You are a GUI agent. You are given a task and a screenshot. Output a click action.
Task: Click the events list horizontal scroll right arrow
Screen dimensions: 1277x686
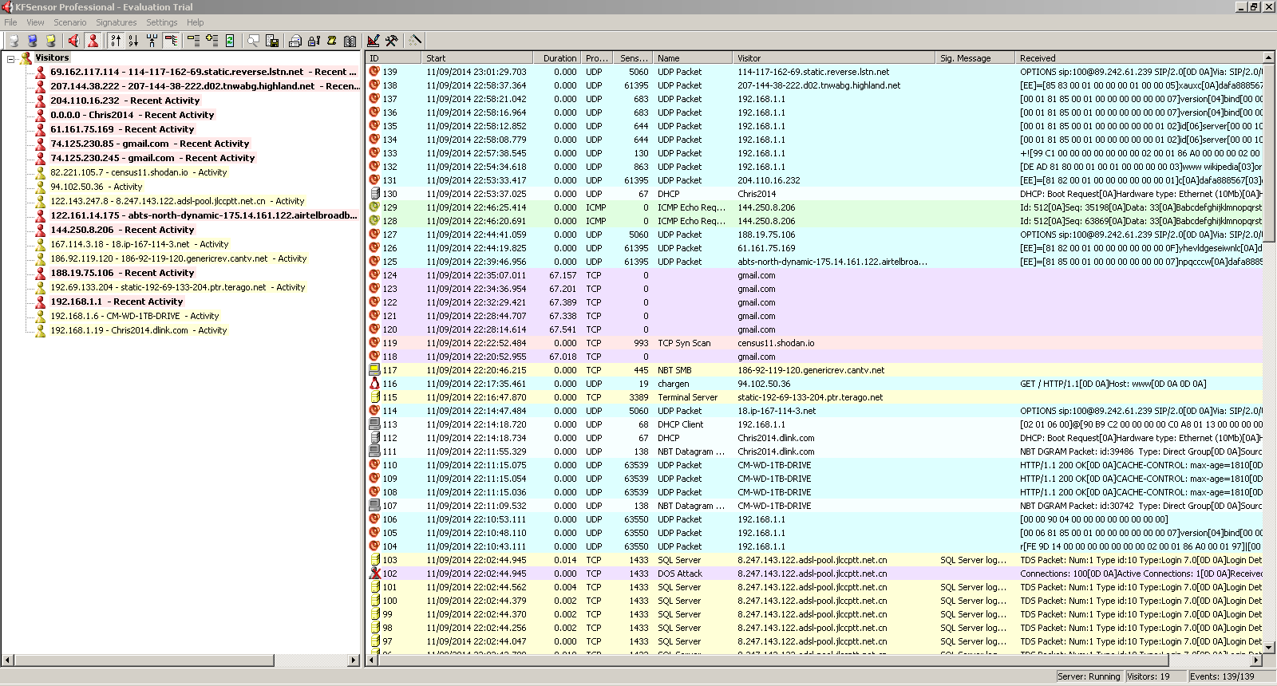[x=1256, y=660]
